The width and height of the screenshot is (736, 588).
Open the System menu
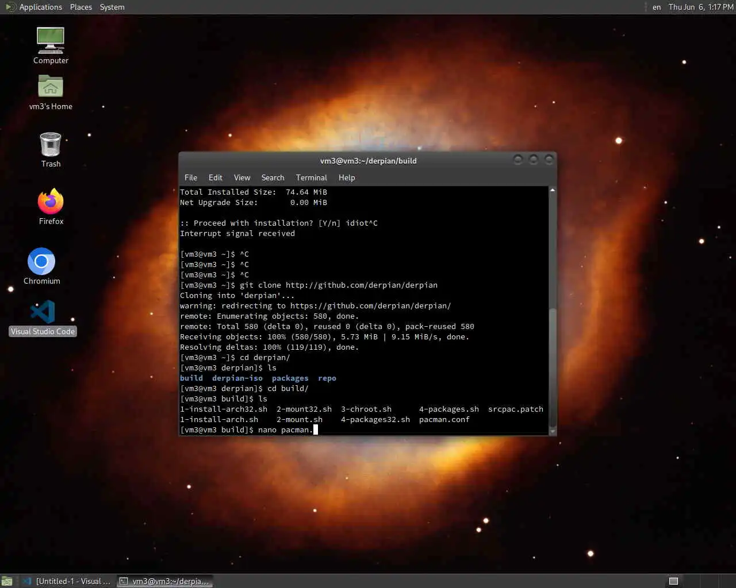point(112,7)
